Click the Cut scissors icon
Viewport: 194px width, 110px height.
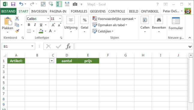(17, 19)
